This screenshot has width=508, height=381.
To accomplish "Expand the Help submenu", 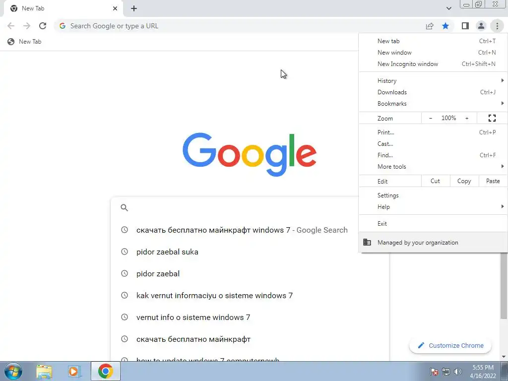I will tap(433, 207).
